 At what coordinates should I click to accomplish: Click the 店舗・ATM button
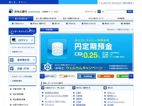coord(22,68)
